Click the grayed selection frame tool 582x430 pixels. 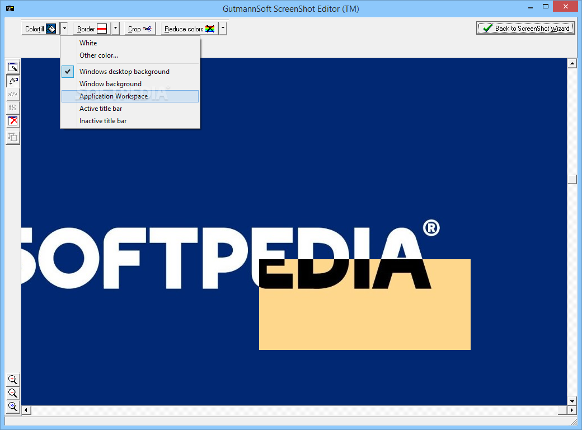coord(13,137)
